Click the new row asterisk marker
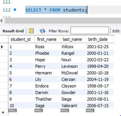Screen dimensions: 121x116 3,112
